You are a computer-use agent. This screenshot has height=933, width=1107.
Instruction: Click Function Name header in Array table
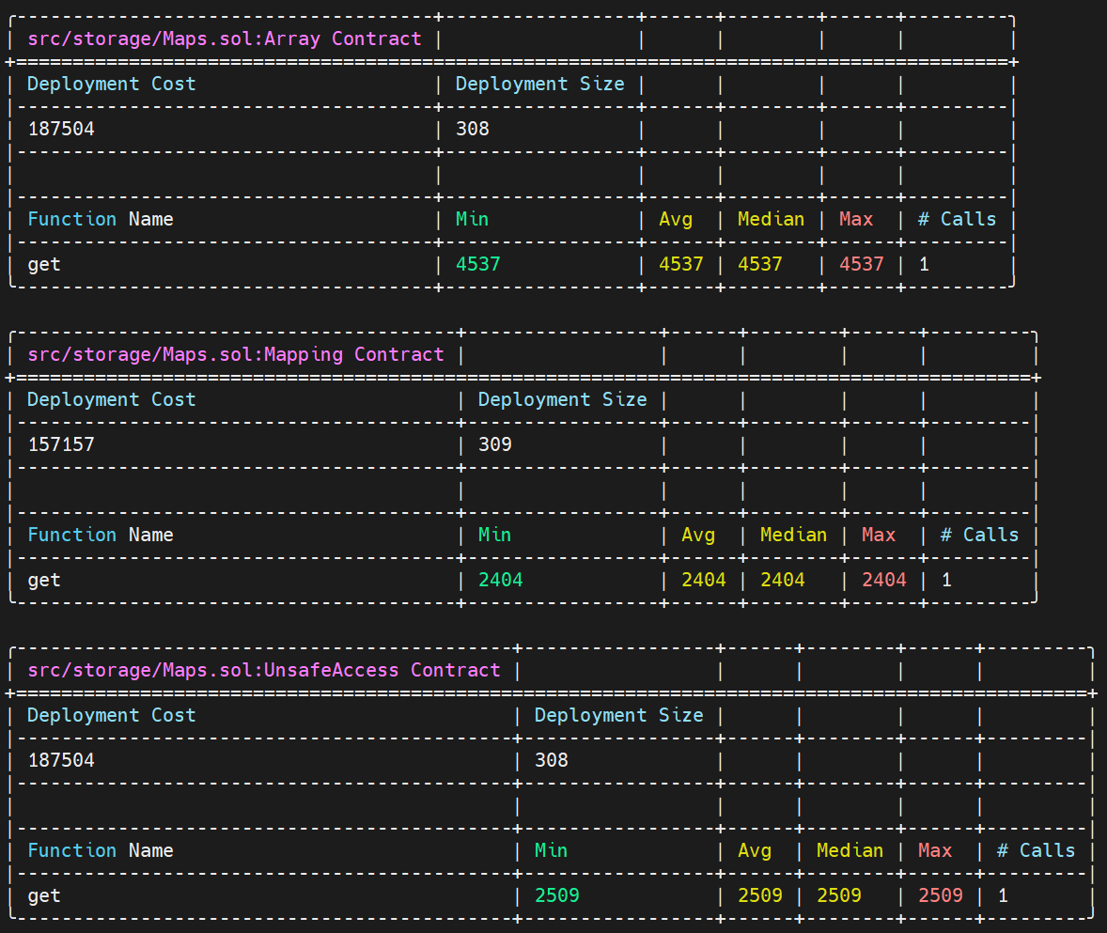(101, 220)
